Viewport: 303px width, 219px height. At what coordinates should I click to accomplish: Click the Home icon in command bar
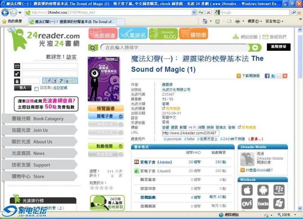click(205, 21)
